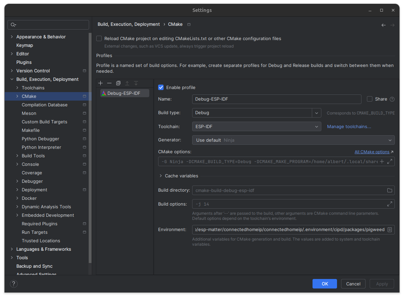Copy the Debug-ESP-IDF profile

click(118, 83)
